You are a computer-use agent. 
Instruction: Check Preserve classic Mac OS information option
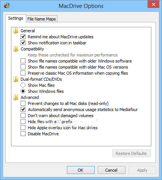tap(23, 73)
